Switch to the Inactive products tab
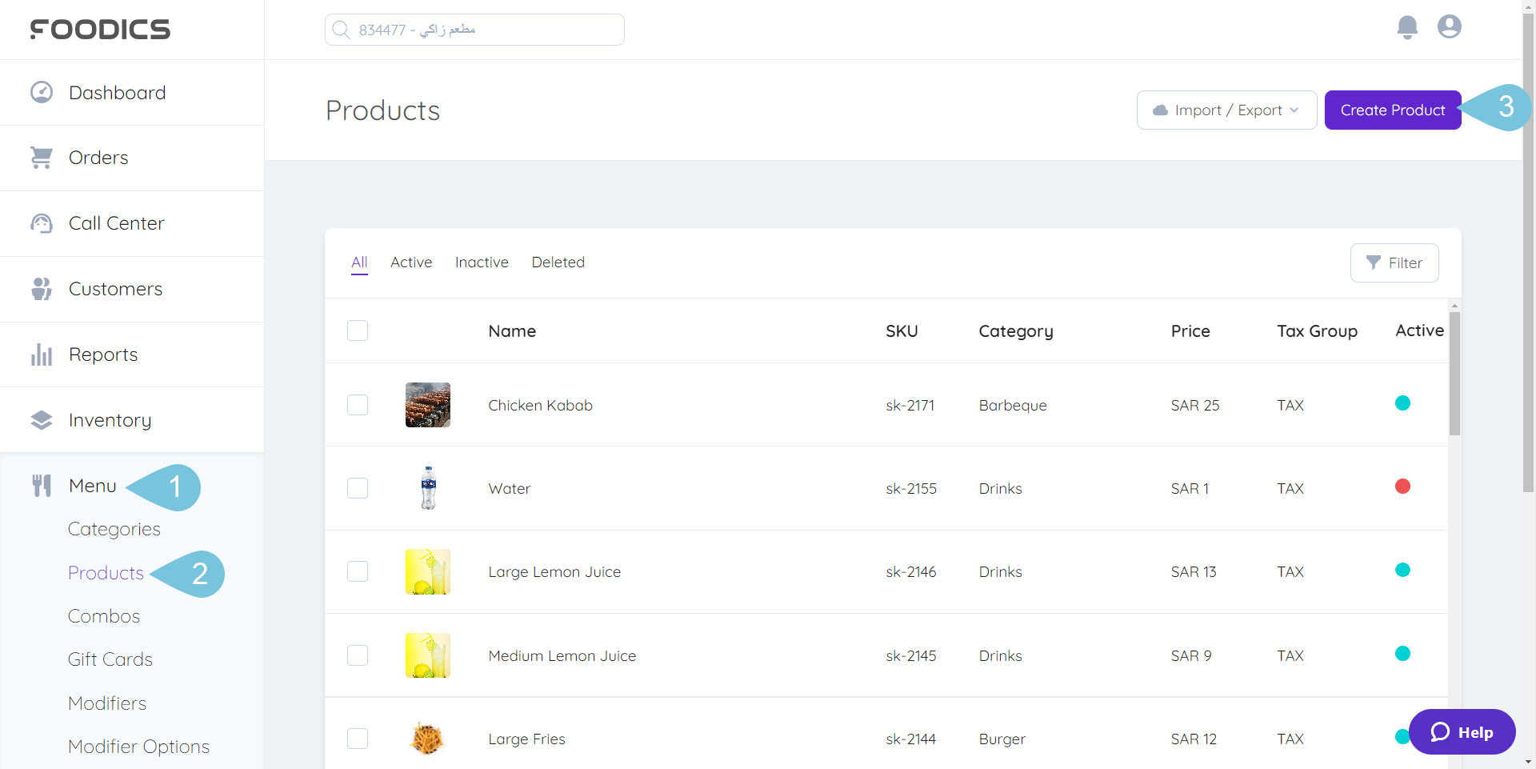The image size is (1536, 769). [482, 262]
